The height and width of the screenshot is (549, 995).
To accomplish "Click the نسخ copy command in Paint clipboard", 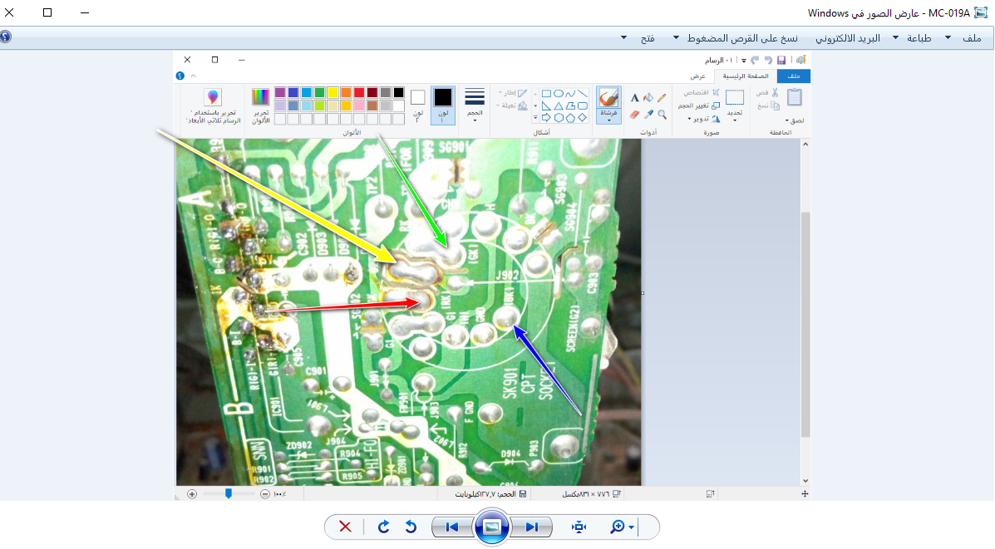I will point(768,105).
